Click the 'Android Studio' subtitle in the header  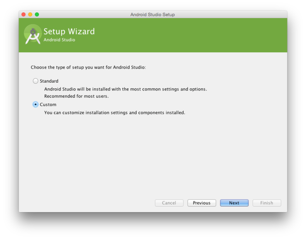point(59,40)
